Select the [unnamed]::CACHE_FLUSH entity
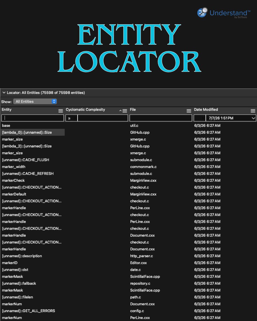Viewport: 257px width, 321px height. (25, 160)
